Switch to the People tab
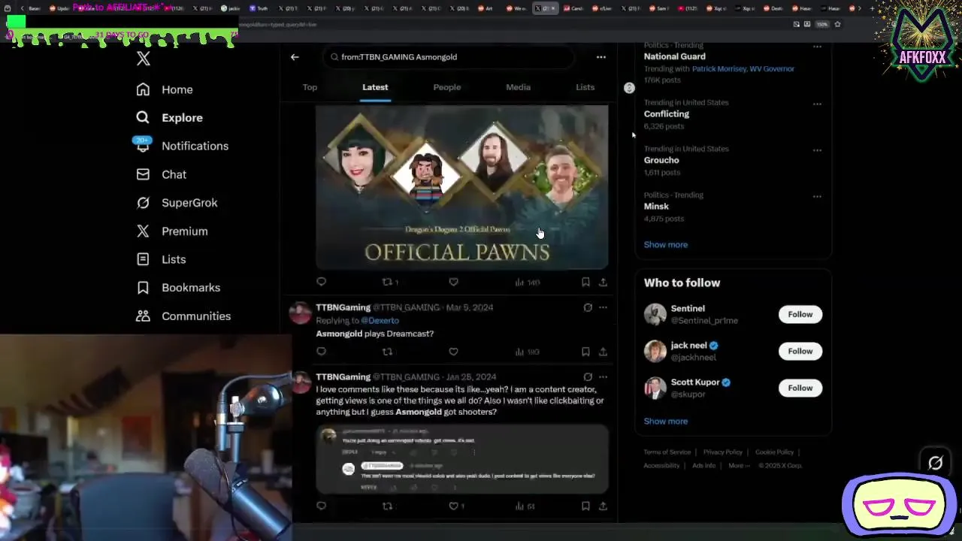Image resolution: width=962 pixels, height=541 pixels. 446,87
